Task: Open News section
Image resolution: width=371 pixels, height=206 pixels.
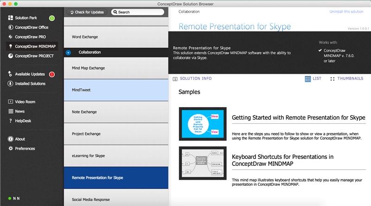Action: (20, 111)
